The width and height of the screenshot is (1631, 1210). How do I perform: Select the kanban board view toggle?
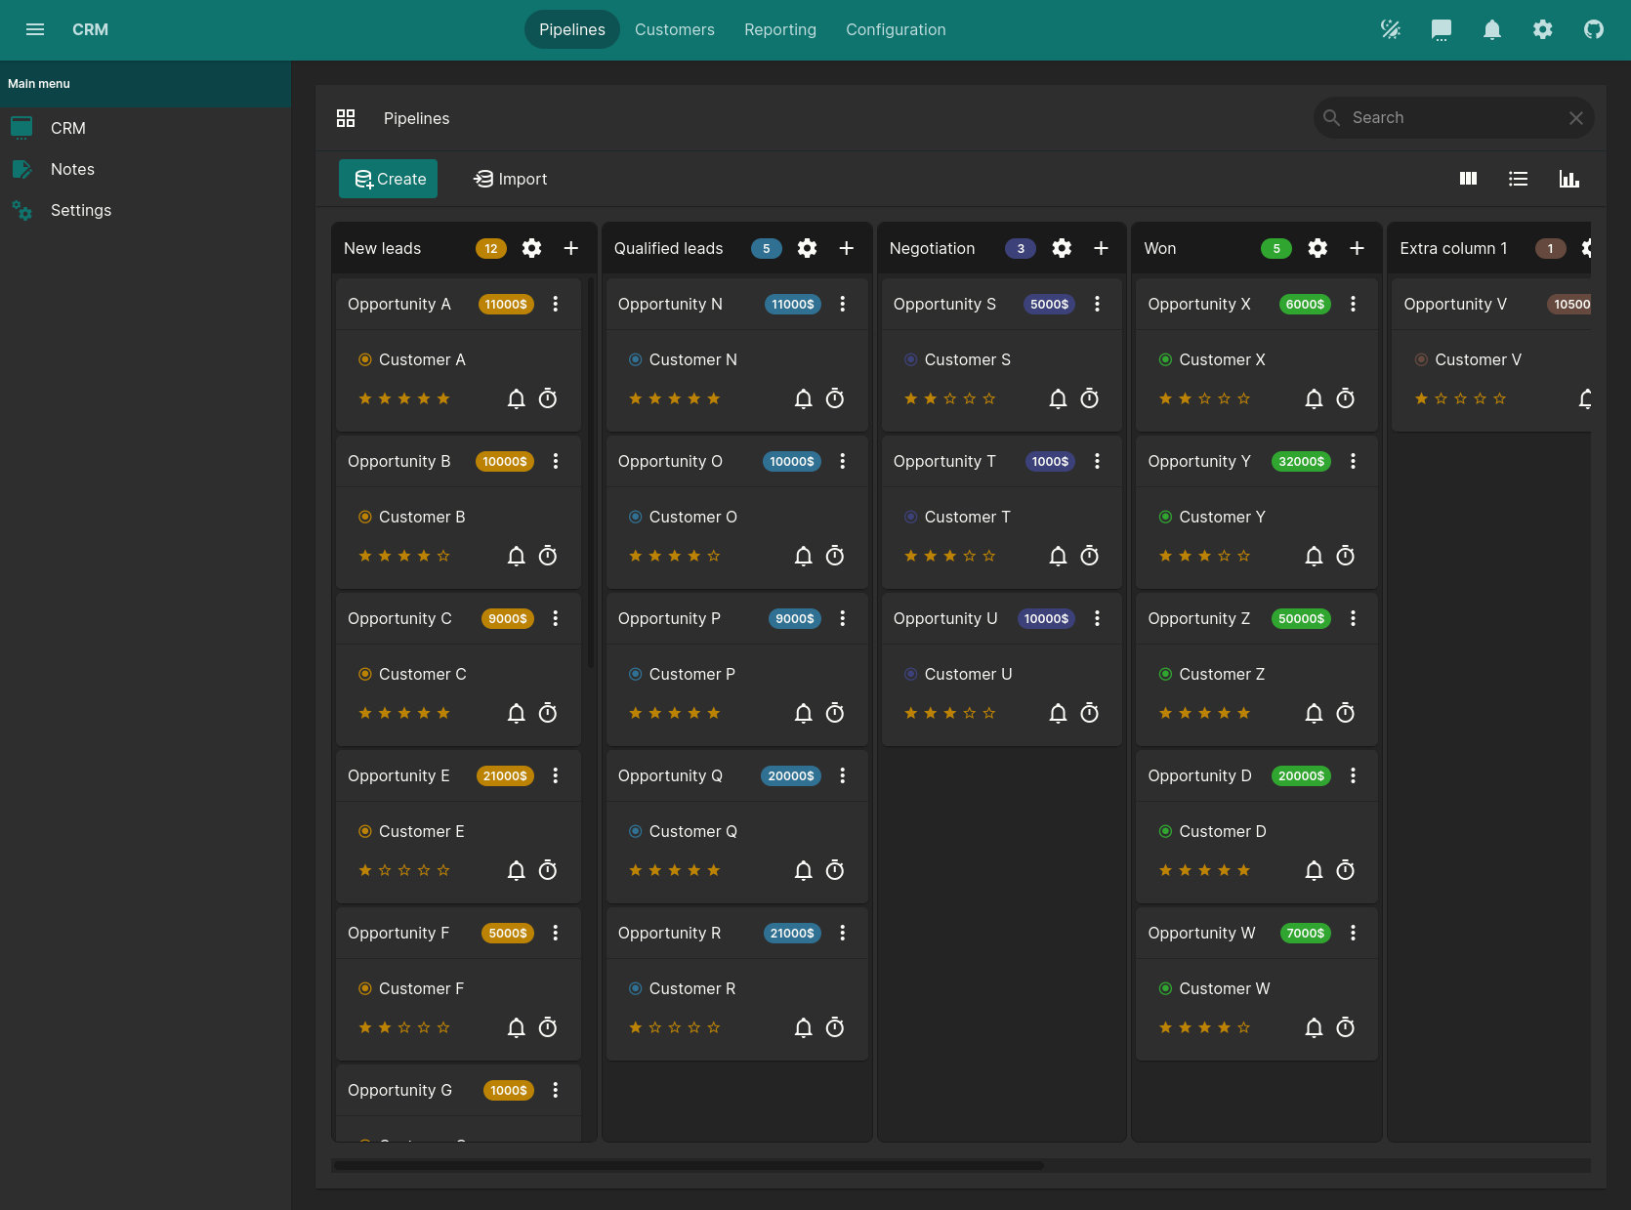[1468, 179]
